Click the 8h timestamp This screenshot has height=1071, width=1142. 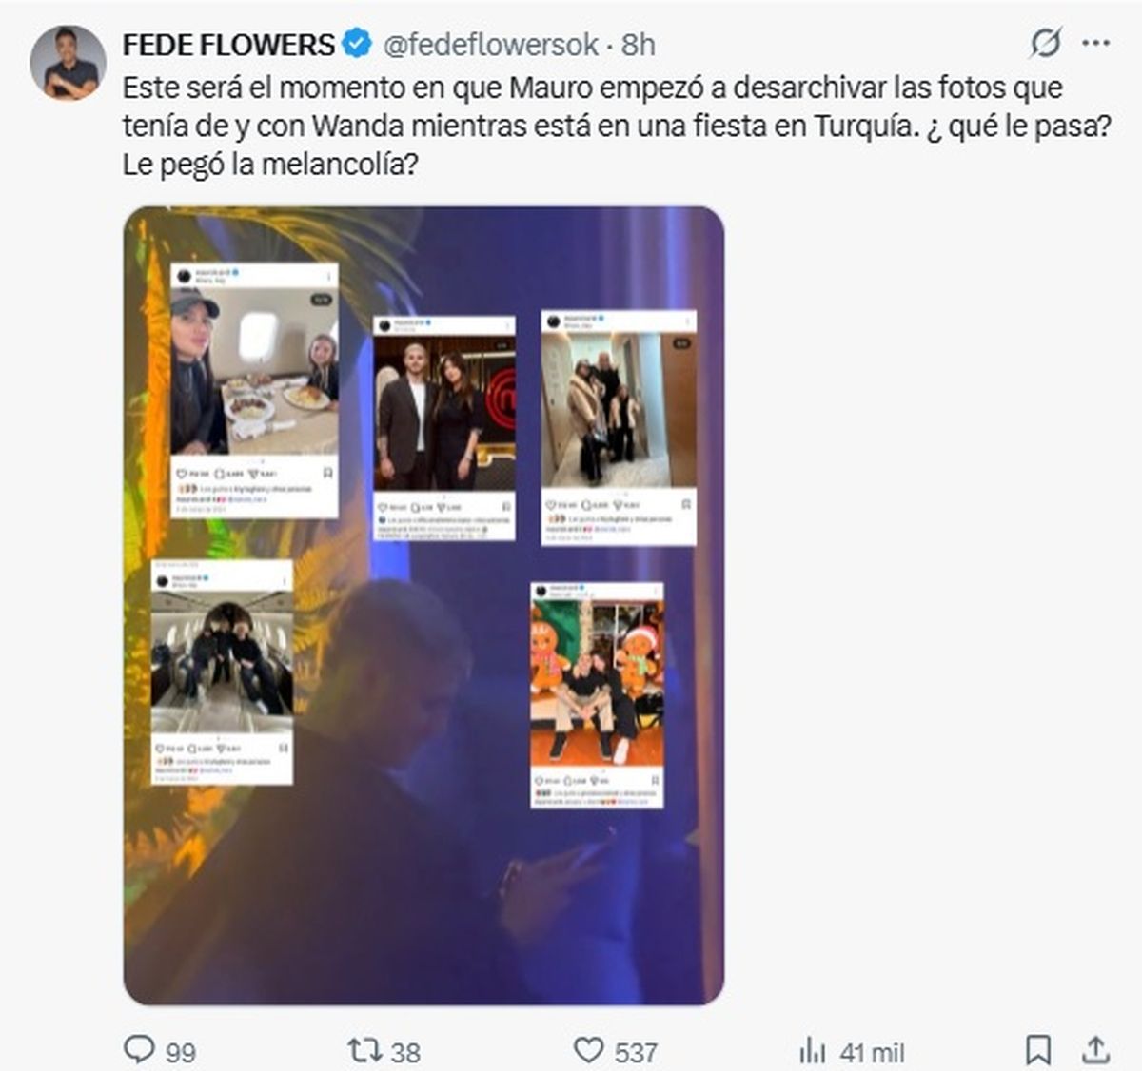coord(639,44)
